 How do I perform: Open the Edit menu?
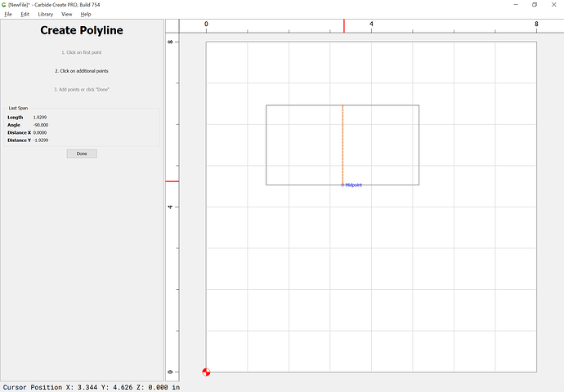(25, 14)
